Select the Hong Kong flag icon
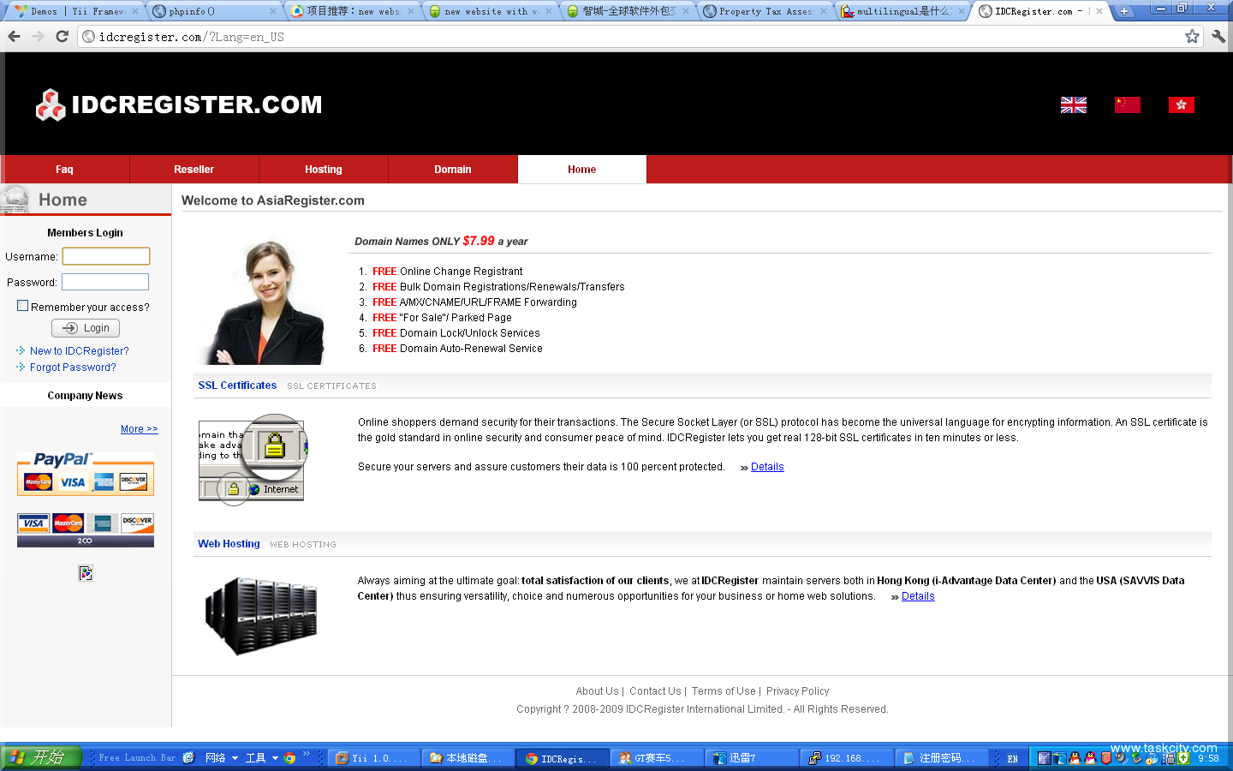 tap(1181, 105)
